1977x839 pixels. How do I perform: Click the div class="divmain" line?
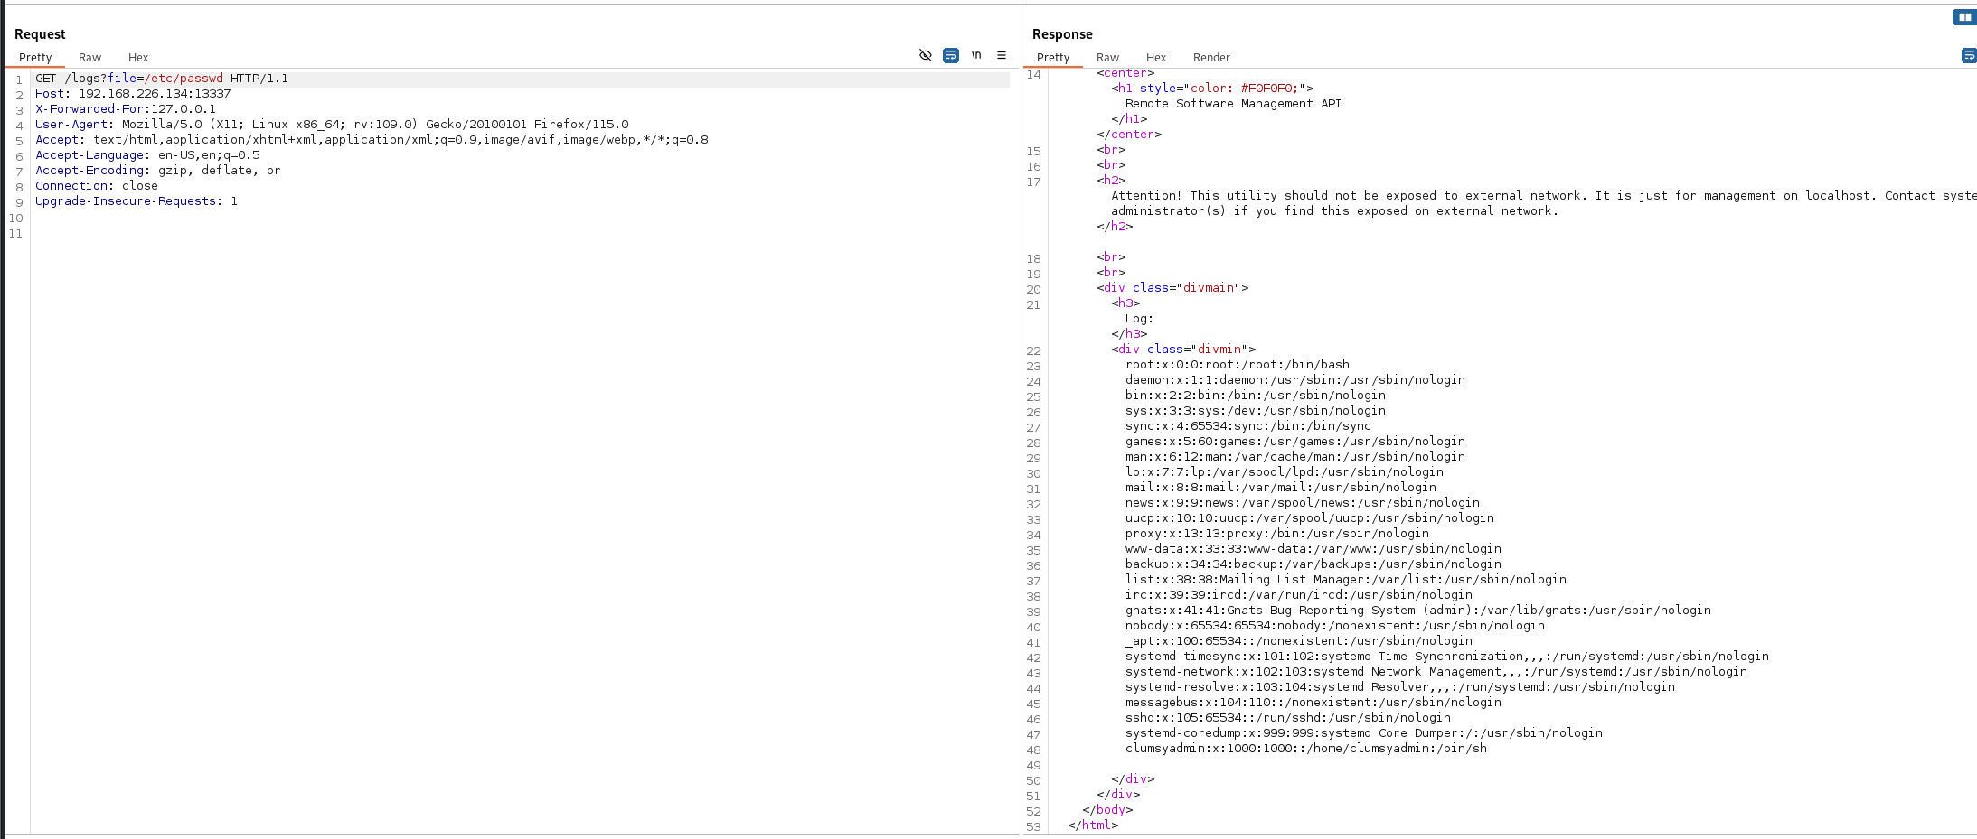1172,288
